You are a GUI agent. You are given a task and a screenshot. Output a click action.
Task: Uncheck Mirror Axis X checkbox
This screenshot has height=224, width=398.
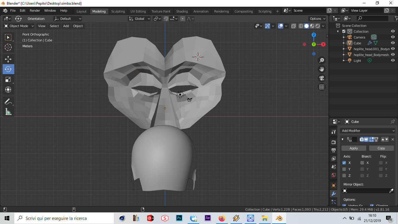click(344, 163)
